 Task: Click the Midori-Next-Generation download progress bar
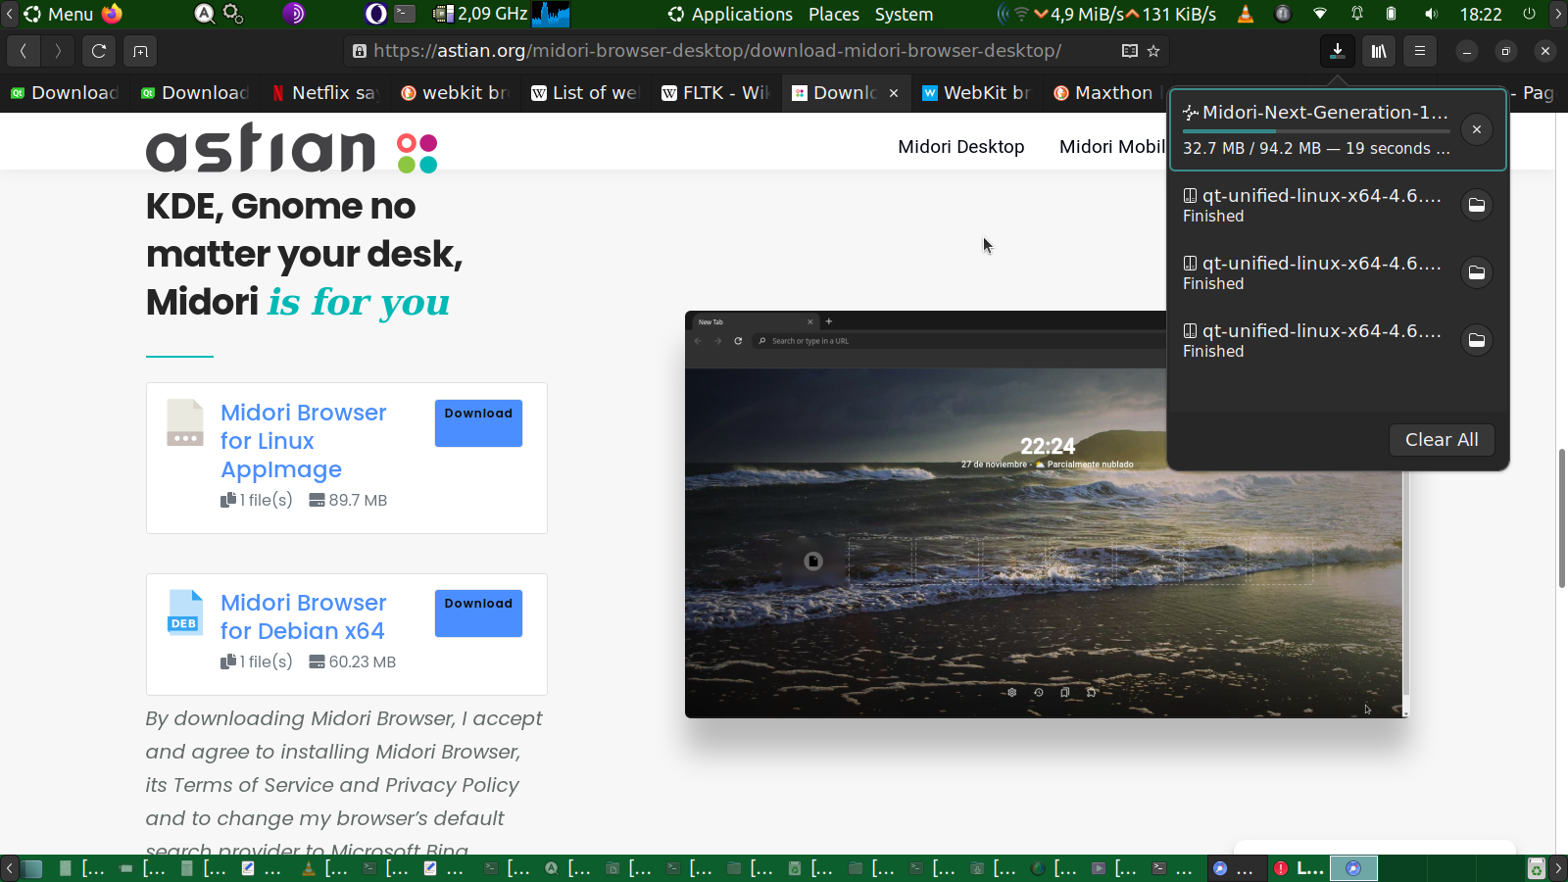coord(1316,130)
